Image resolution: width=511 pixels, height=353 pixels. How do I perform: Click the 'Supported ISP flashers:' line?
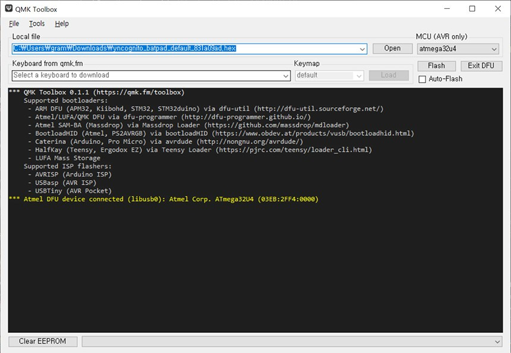(x=68, y=166)
